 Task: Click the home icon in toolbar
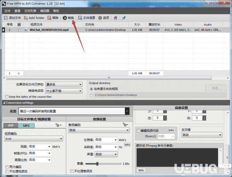coord(115,18)
